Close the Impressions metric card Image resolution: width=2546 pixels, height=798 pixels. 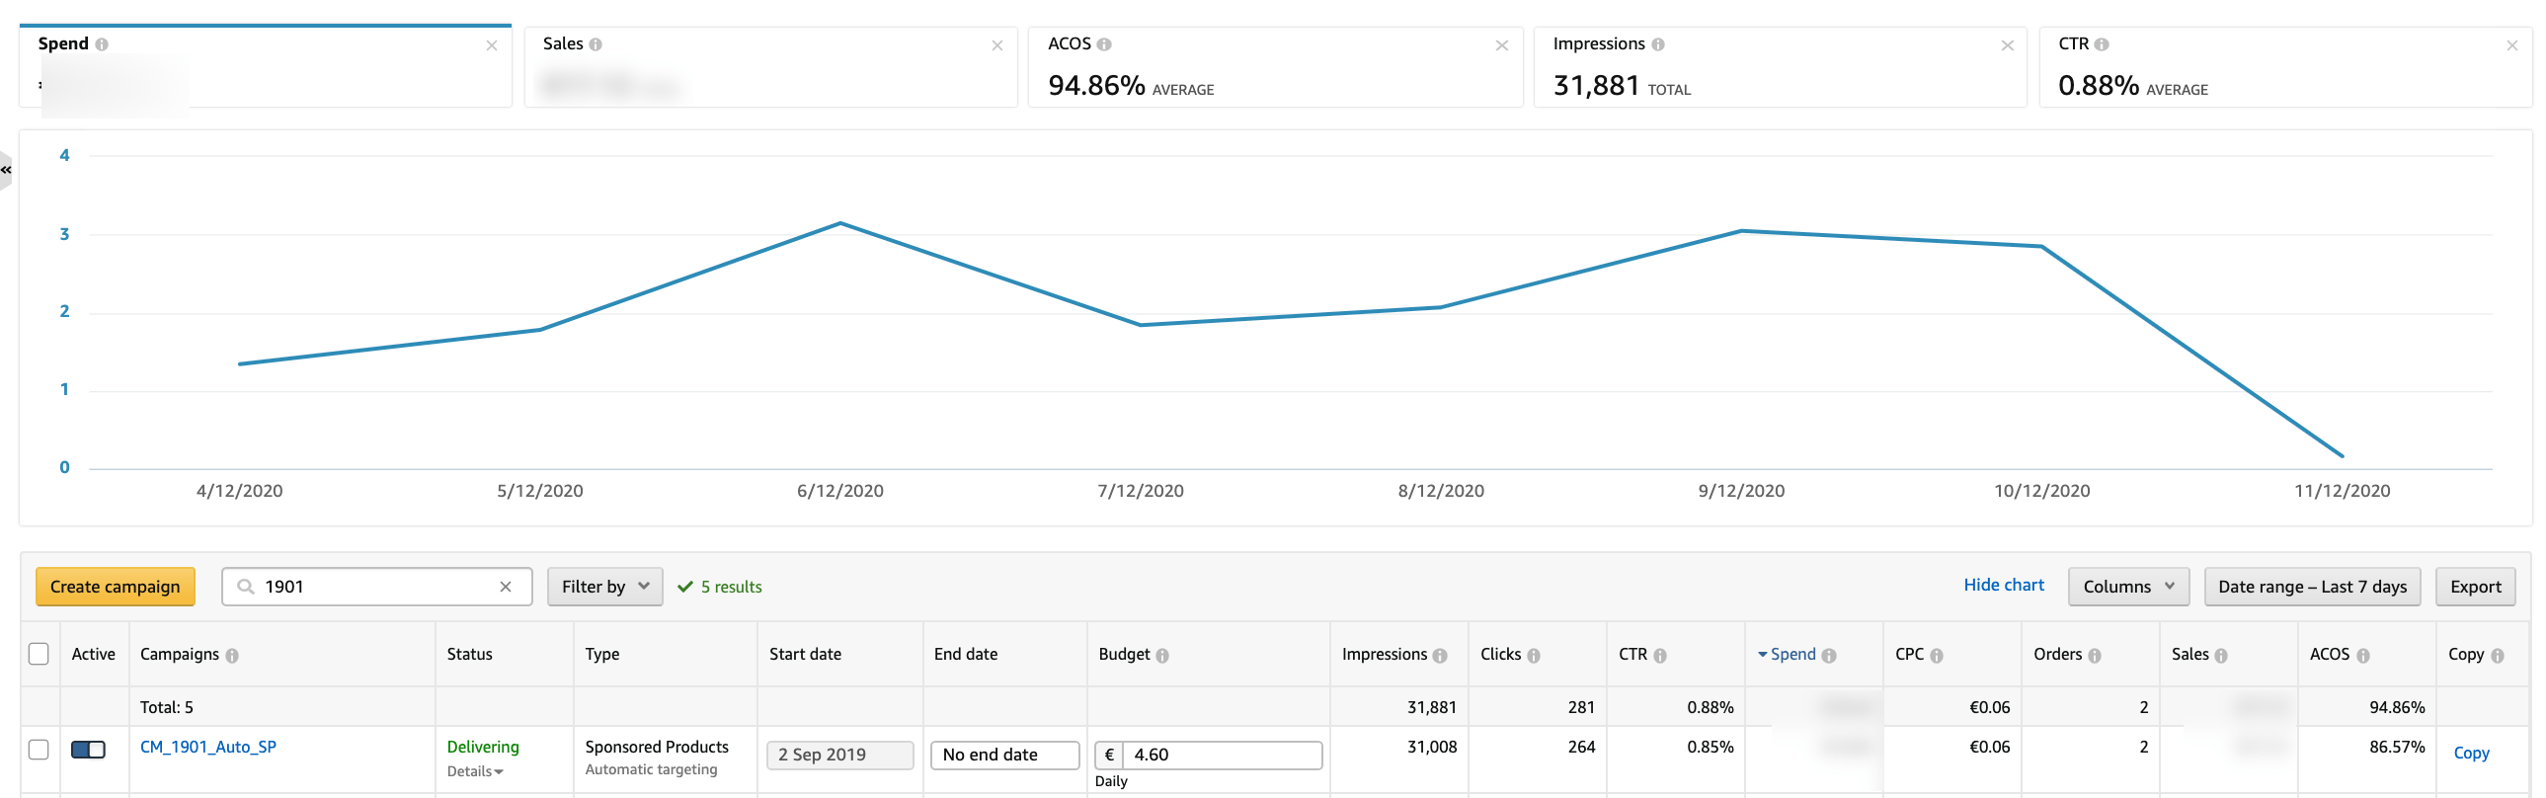click(x=2007, y=45)
